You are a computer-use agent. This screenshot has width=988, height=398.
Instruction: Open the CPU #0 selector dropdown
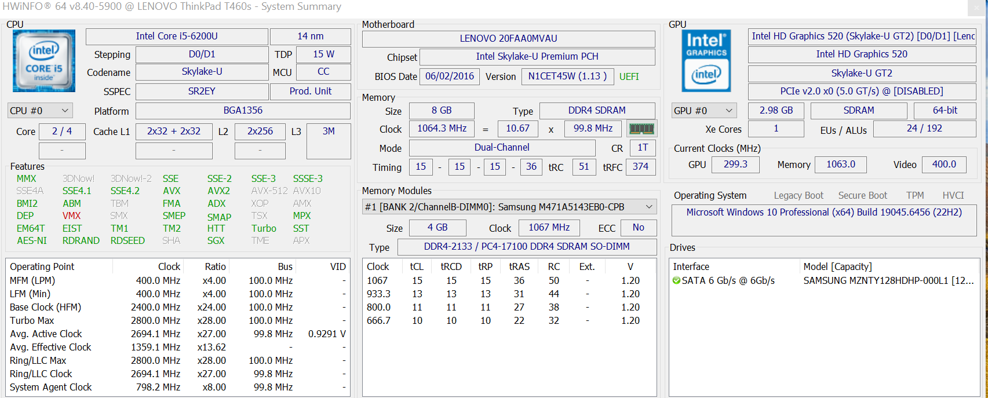(39, 111)
